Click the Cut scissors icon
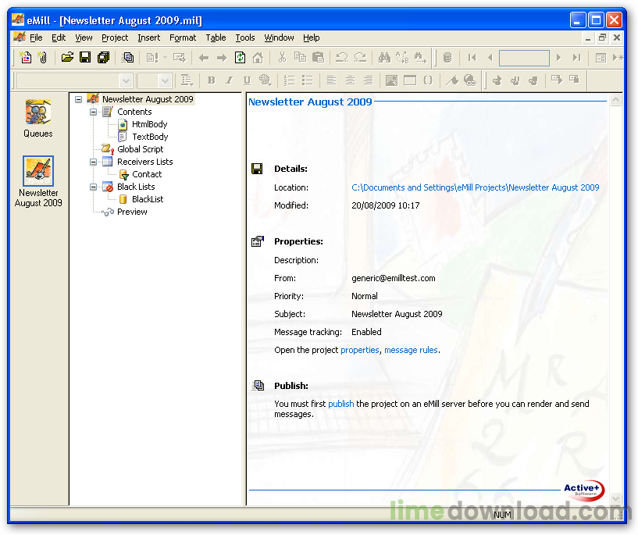 point(282,58)
